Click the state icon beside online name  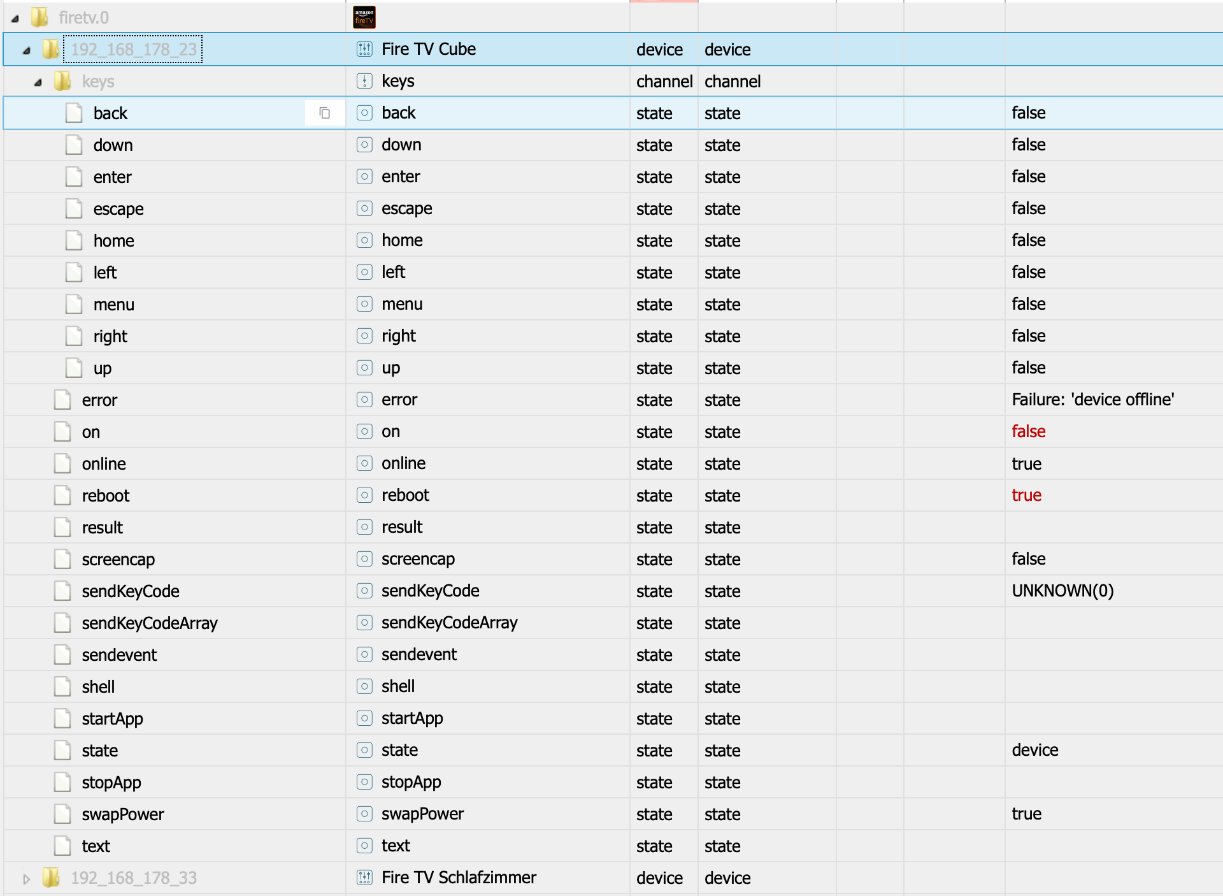[364, 463]
